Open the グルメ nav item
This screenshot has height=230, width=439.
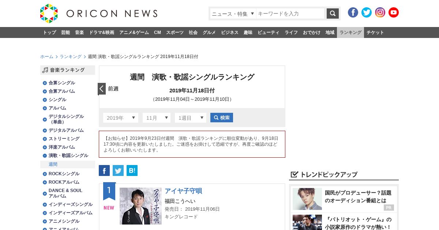(209, 32)
